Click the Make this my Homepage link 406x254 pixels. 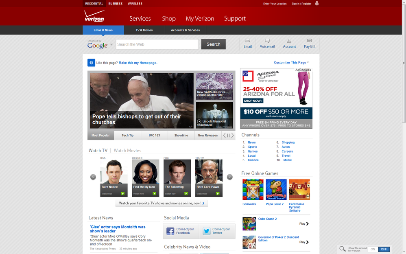click(x=138, y=63)
